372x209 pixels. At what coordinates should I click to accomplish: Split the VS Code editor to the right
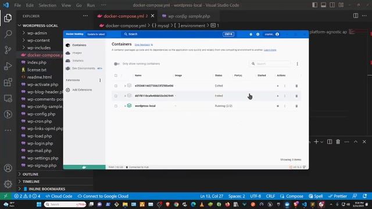tap(356, 16)
